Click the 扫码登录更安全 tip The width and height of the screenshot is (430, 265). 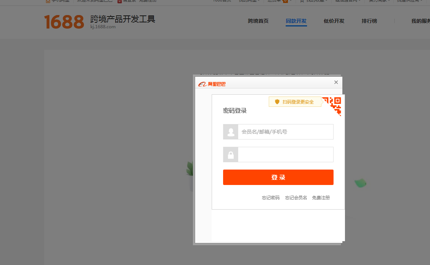[295, 102]
